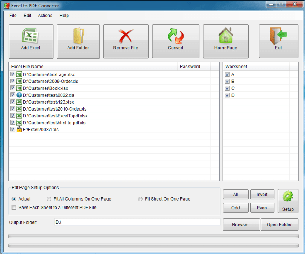305x254 pixels.
Task: Open the Edit menu
Action: point(27,16)
